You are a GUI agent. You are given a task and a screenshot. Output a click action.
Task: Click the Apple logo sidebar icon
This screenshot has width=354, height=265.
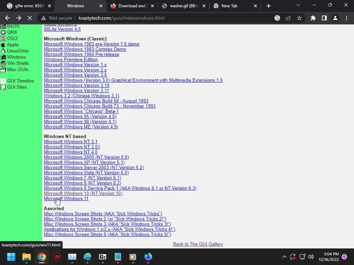3,45
